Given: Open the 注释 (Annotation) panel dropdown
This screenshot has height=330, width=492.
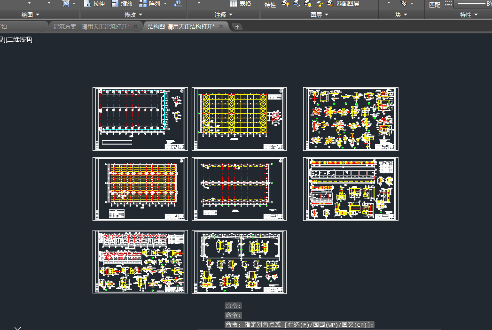Looking at the screenshot, I should click(x=223, y=15).
